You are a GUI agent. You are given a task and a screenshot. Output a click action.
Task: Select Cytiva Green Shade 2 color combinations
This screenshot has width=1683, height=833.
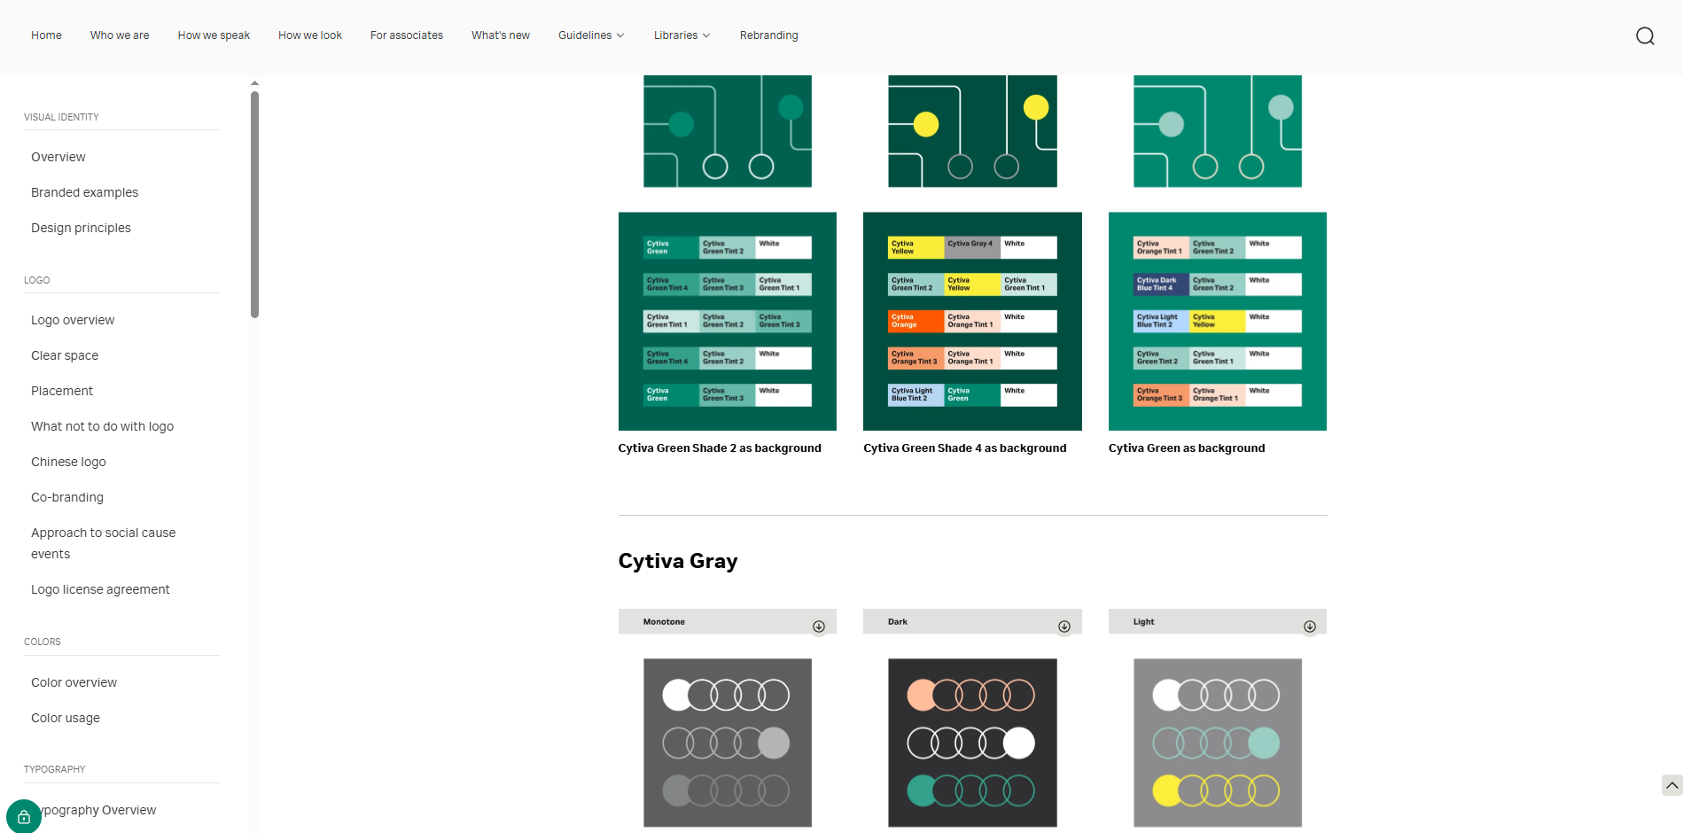click(x=727, y=321)
